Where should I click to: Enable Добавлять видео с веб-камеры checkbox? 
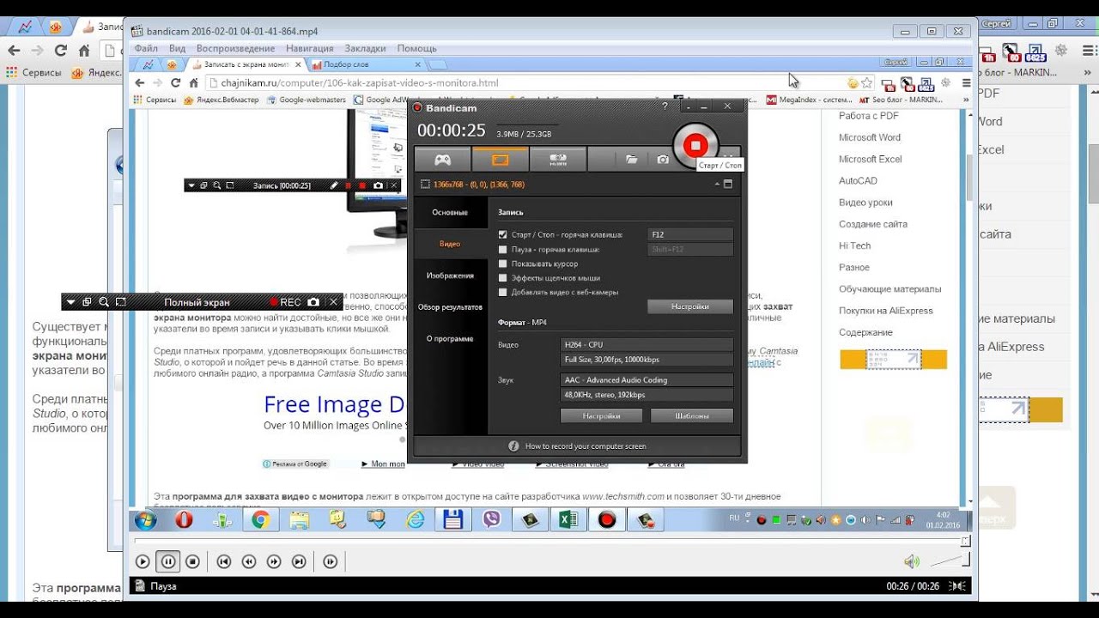[x=503, y=292]
